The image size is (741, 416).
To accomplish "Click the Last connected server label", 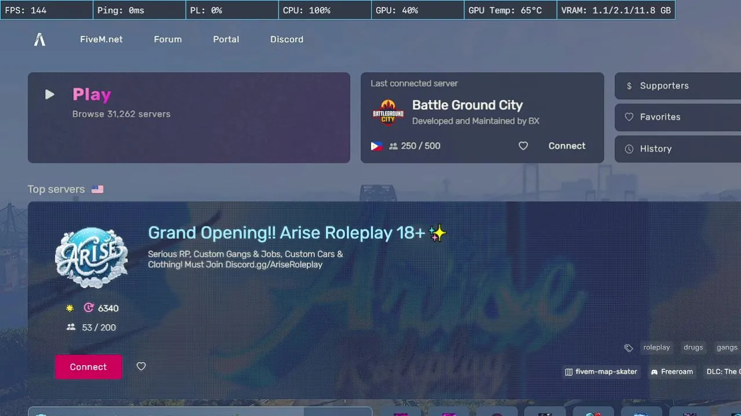I will tap(414, 83).
